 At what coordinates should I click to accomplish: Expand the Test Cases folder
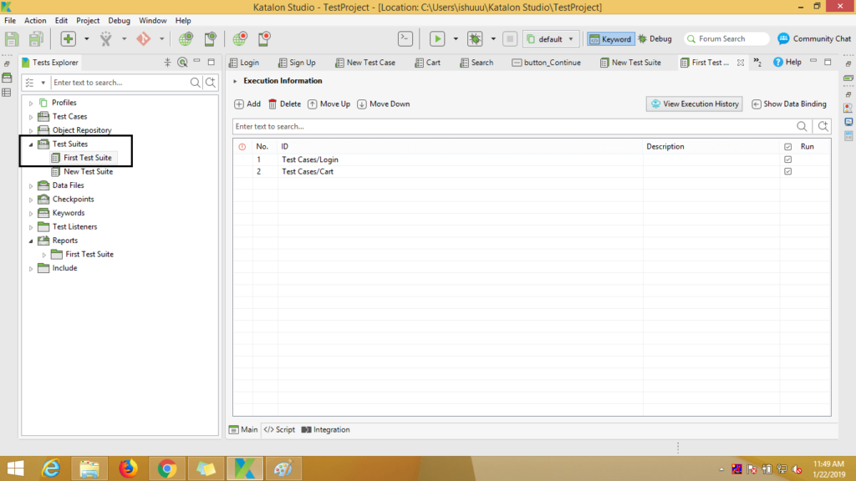pyautogui.click(x=31, y=117)
